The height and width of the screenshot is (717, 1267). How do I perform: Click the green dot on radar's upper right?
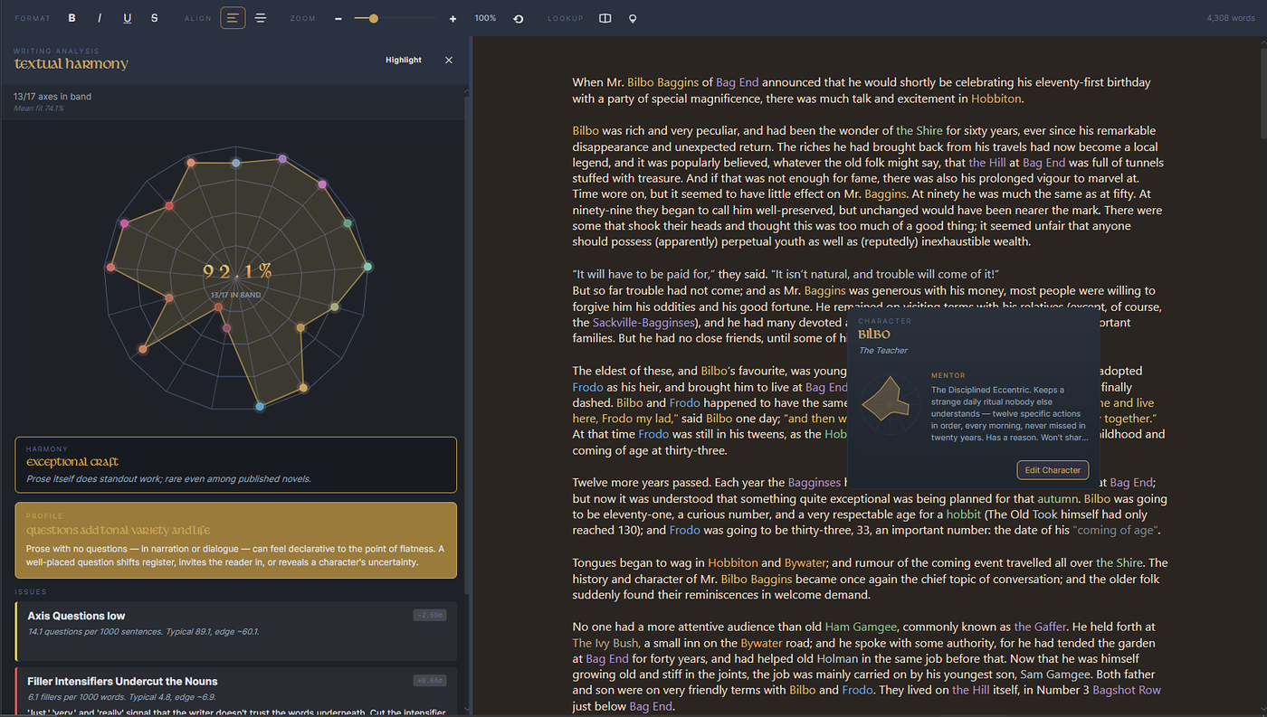click(x=348, y=223)
